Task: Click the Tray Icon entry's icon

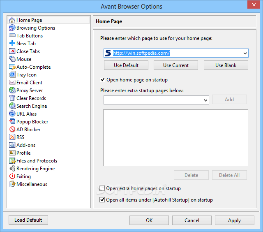Action: [12, 75]
